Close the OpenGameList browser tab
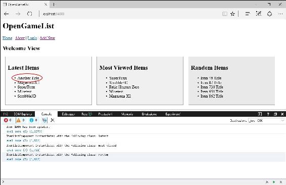 46,5
